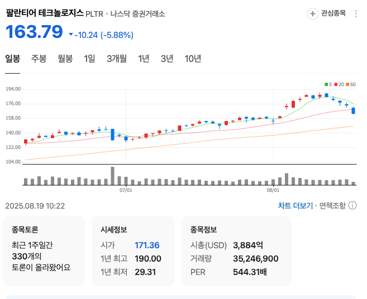367x299 pixels.
Task: Click the red 20-day moving average legend swatch
Action: click(336, 84)
